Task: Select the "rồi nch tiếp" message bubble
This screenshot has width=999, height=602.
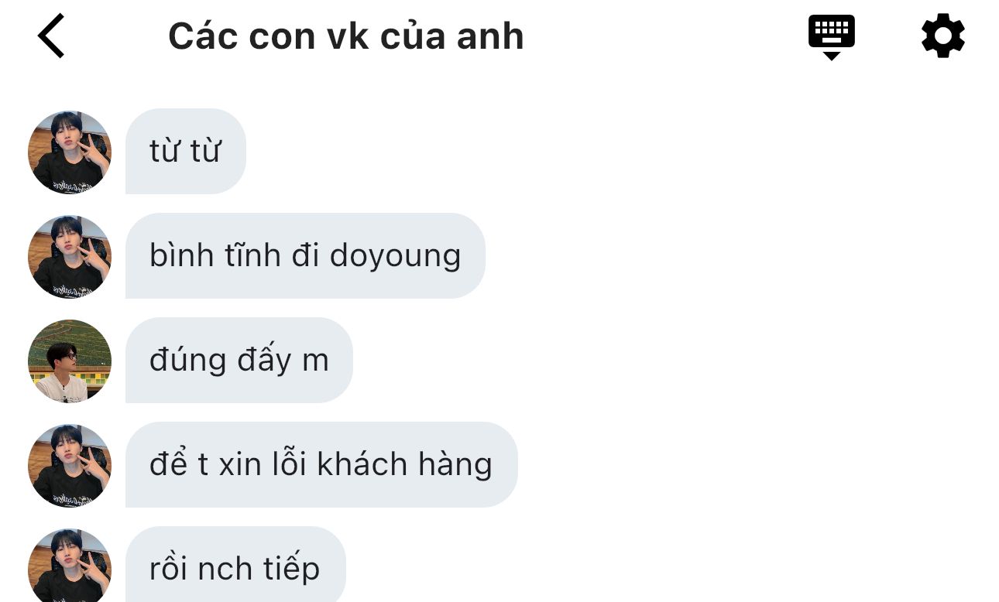Action: pos(235,564)
